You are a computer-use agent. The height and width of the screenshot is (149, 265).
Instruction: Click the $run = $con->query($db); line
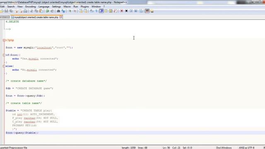[25, 96]
